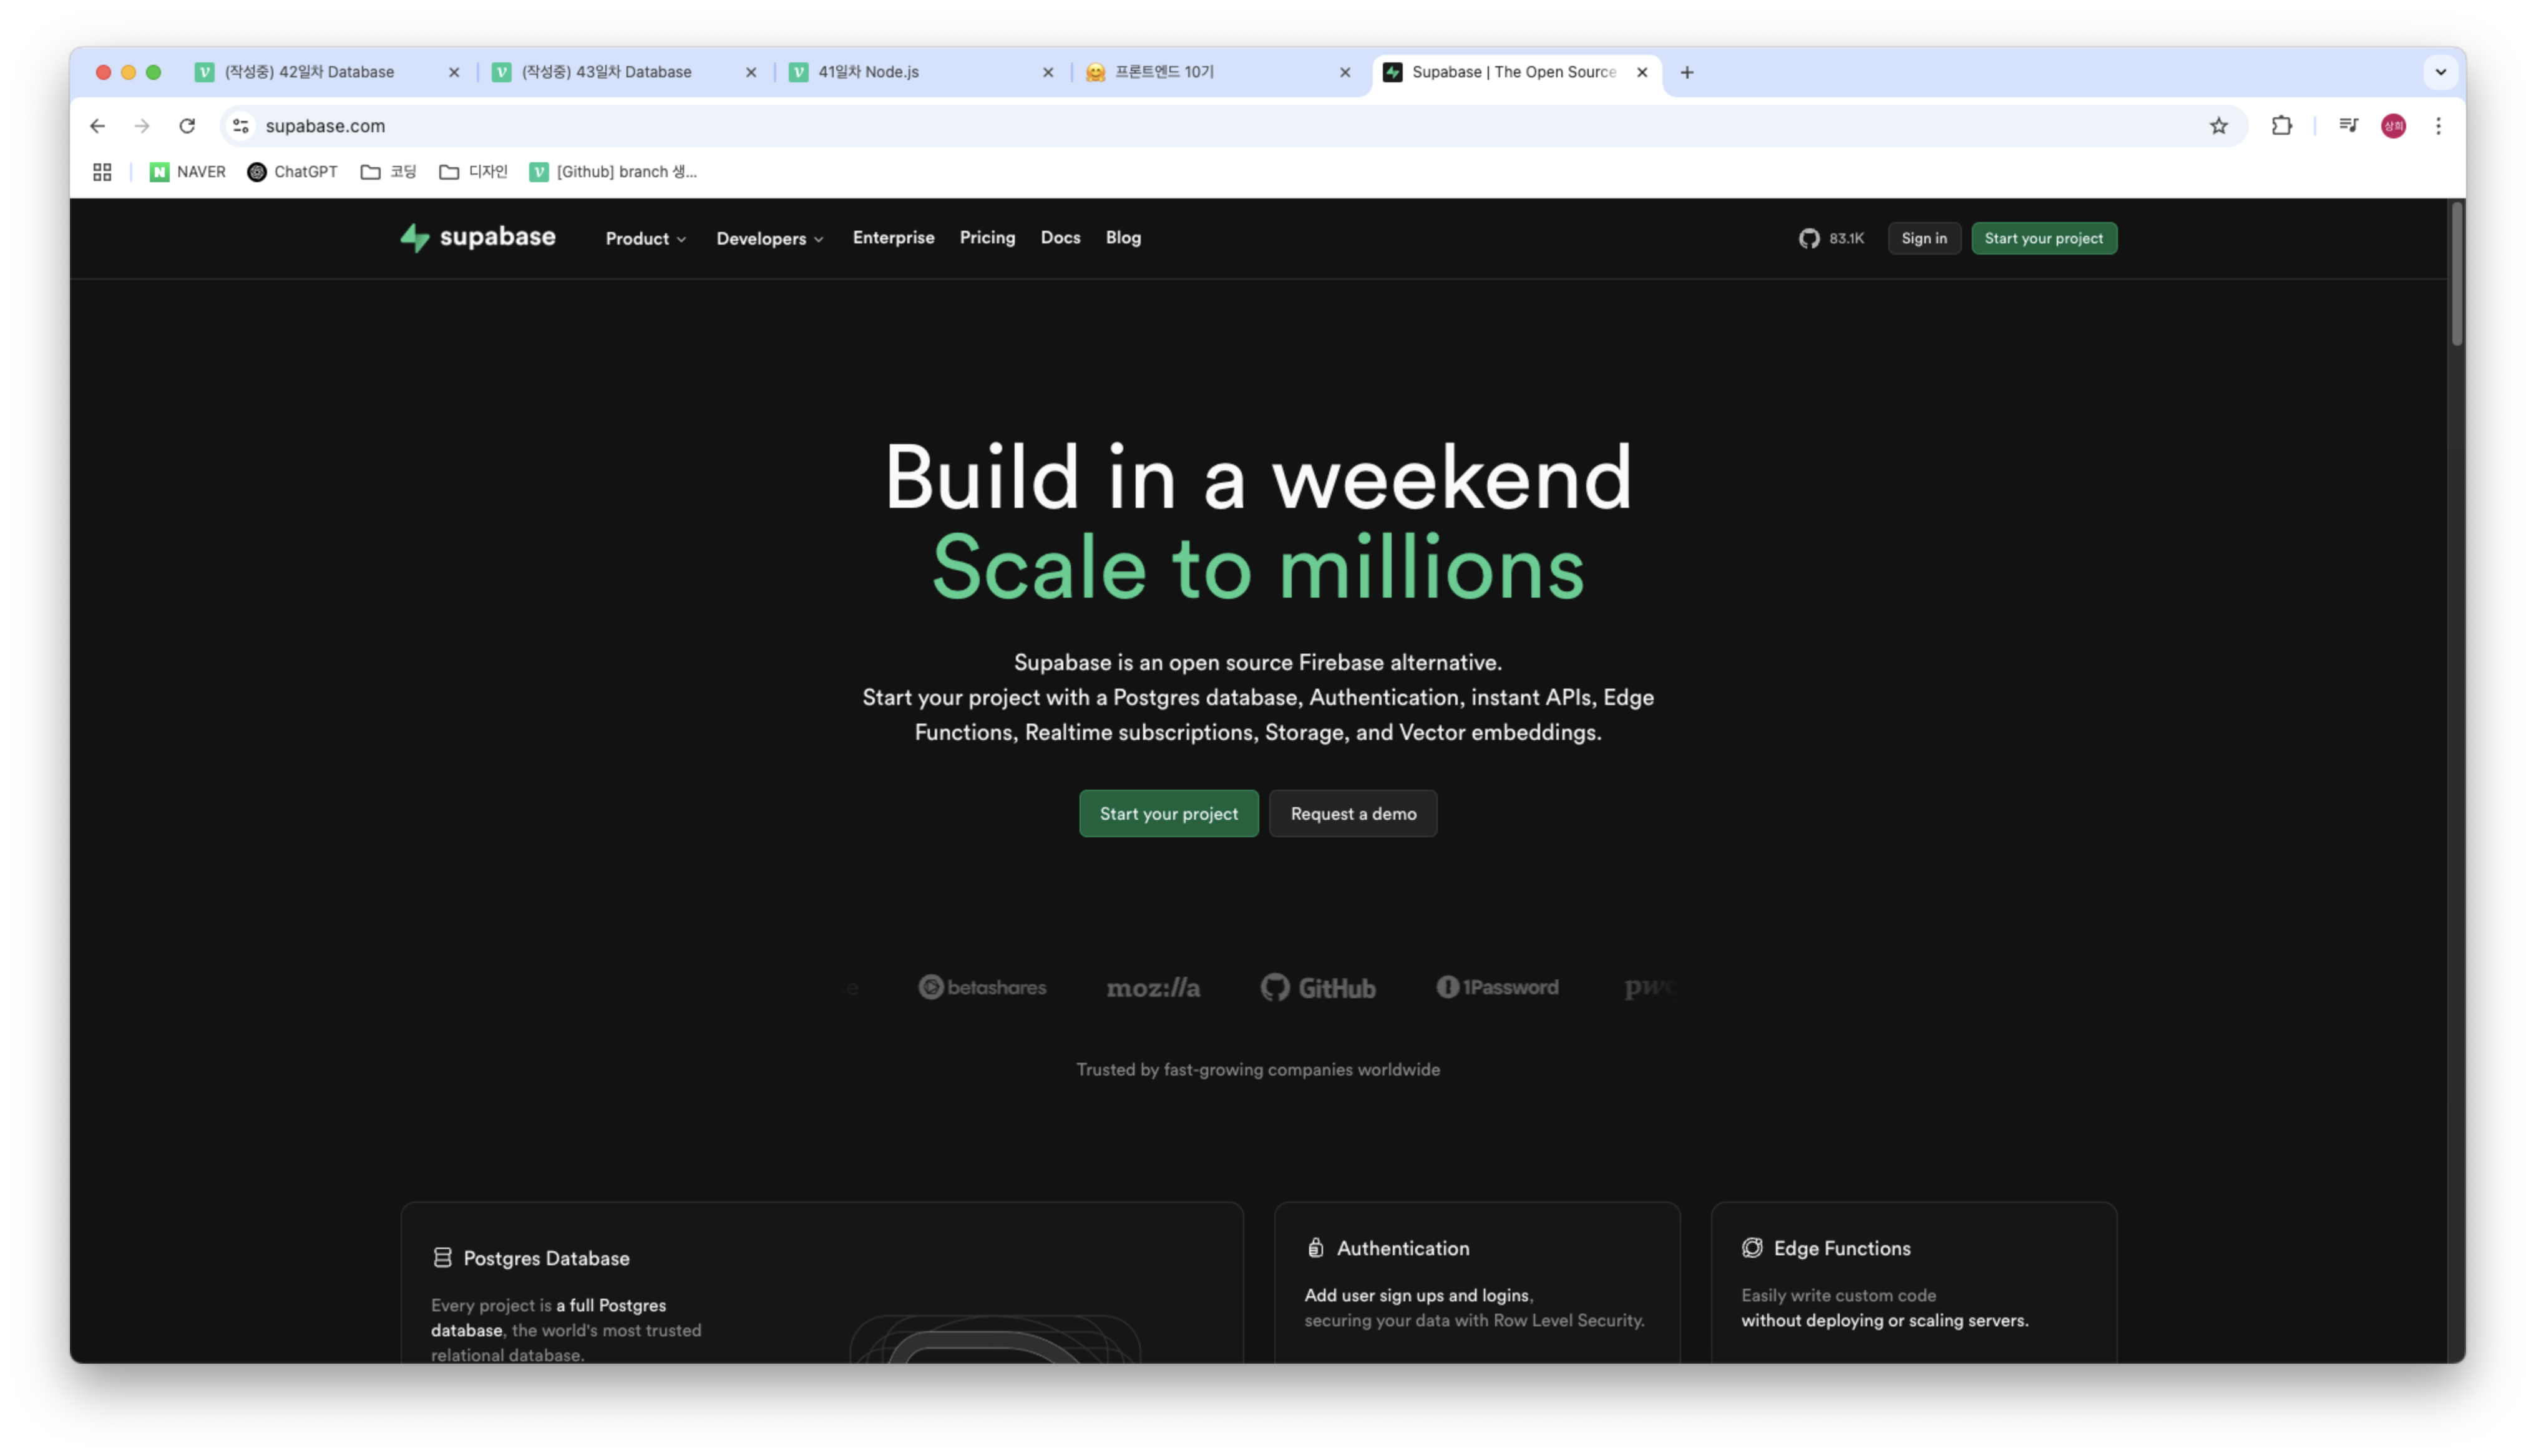The image size is (2536, 1456).
Task: Click the 'Scale to millions' heading
Action: pyautogui.click(x=1258, y=567)
